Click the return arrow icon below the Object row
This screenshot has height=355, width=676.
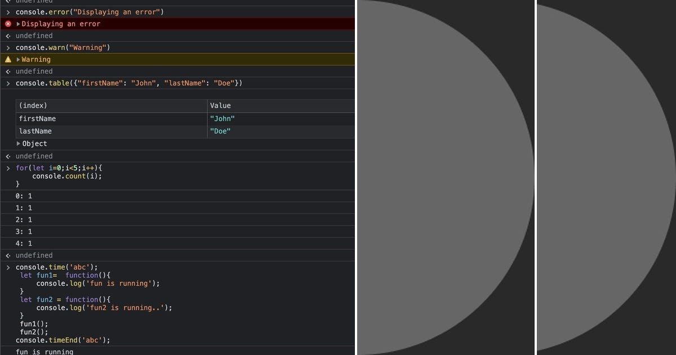[x=7, y=156]
